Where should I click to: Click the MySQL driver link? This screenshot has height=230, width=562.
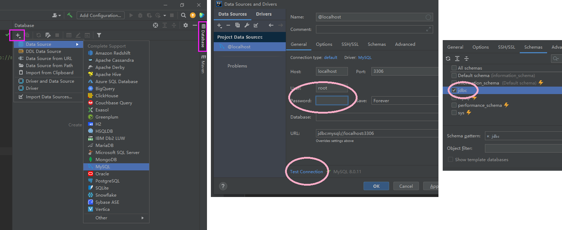(x=365, y=57)
